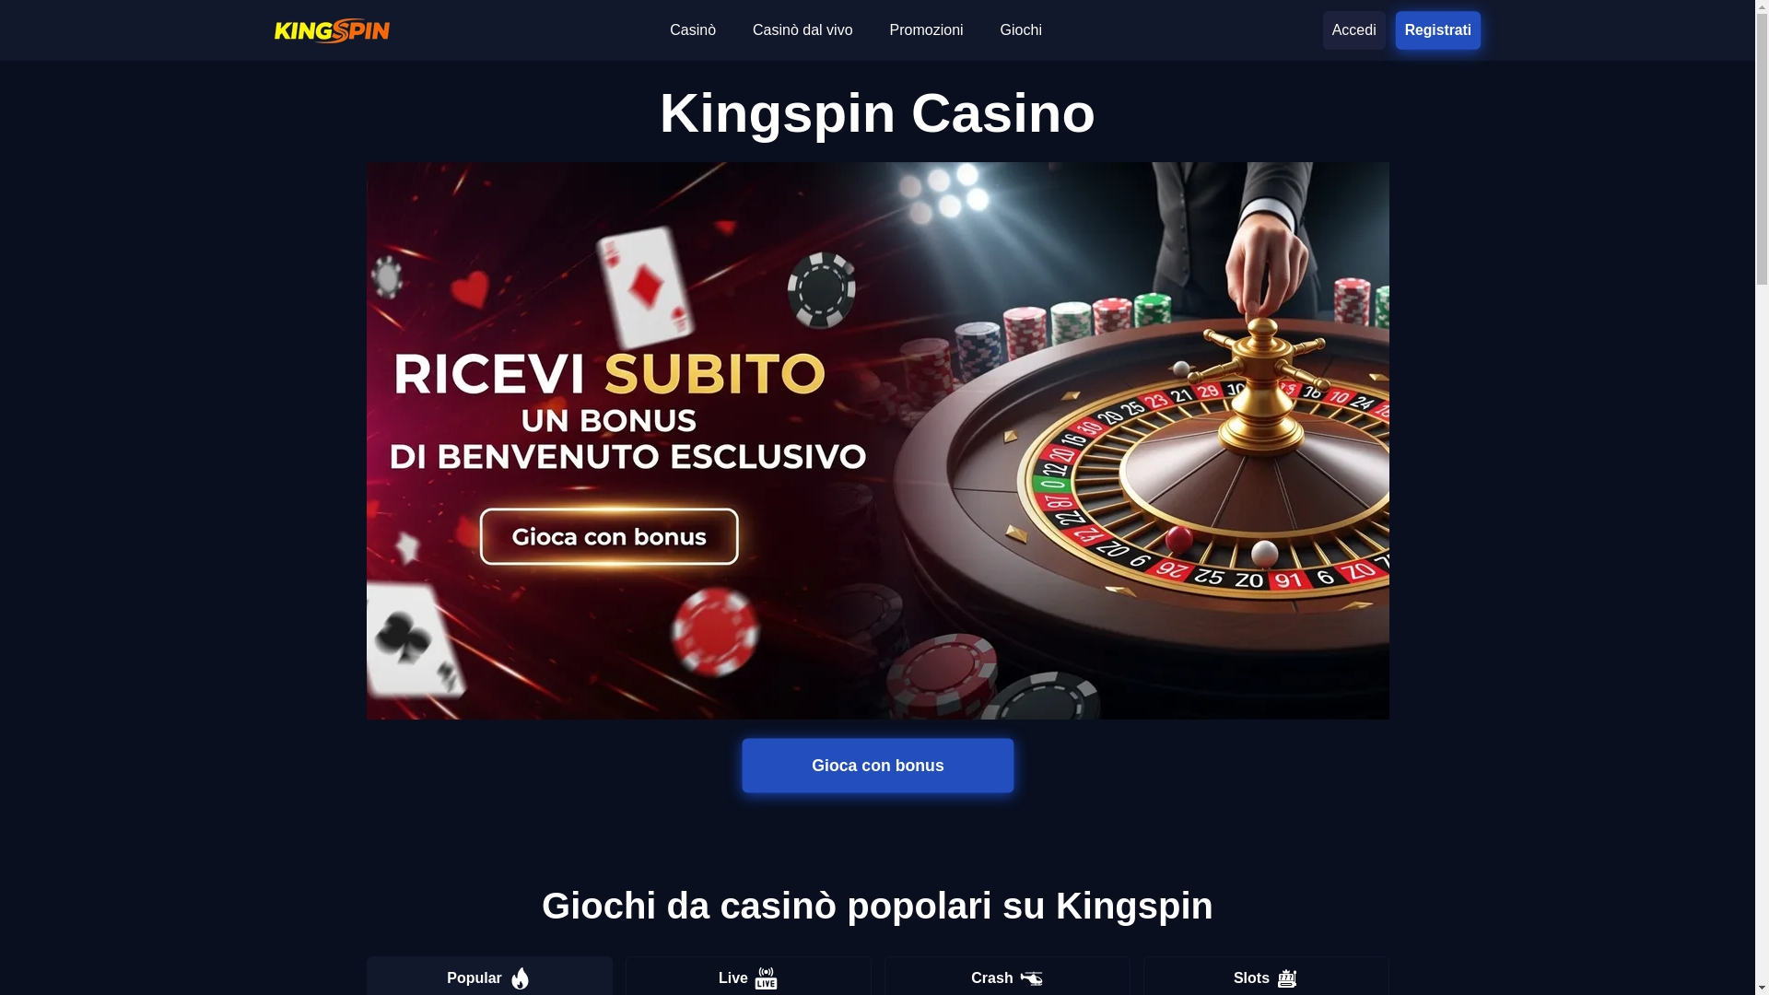Click the Crash helicopter icon

pyautogui.click(x=1031, y=978)
